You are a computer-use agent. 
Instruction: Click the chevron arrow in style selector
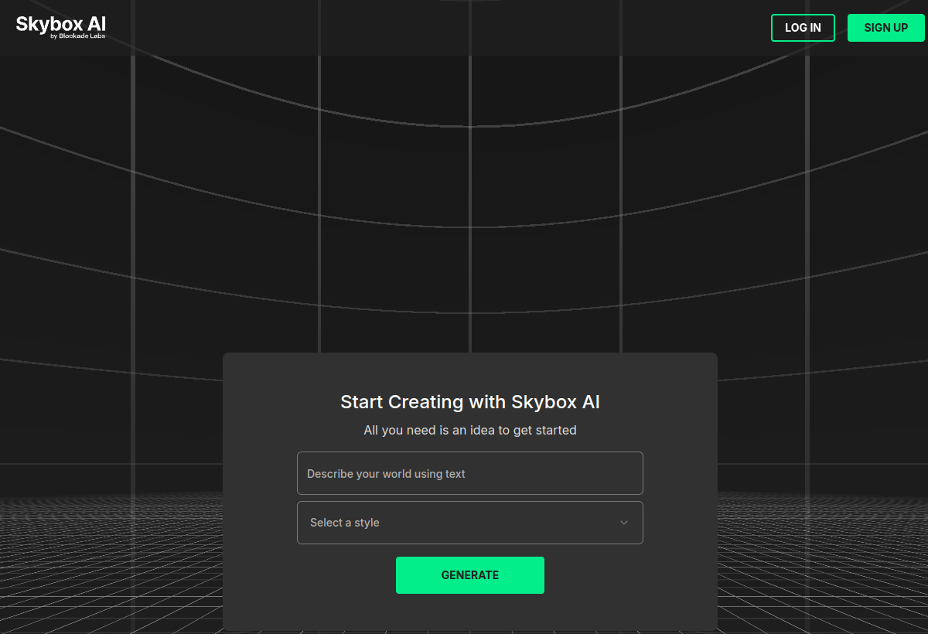[624, 523]
